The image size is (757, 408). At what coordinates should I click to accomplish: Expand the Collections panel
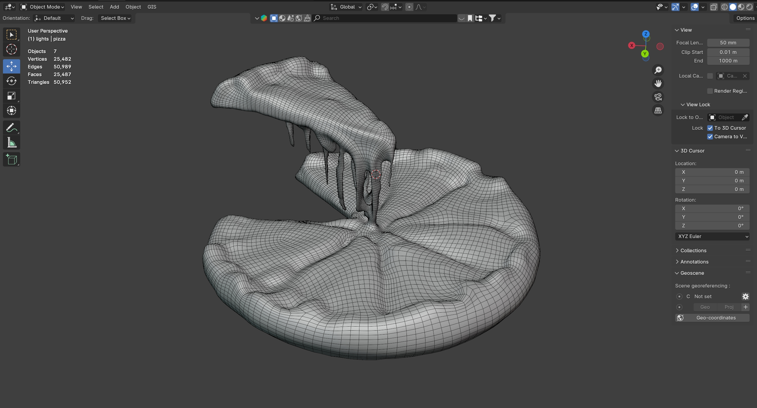[693, 250]
